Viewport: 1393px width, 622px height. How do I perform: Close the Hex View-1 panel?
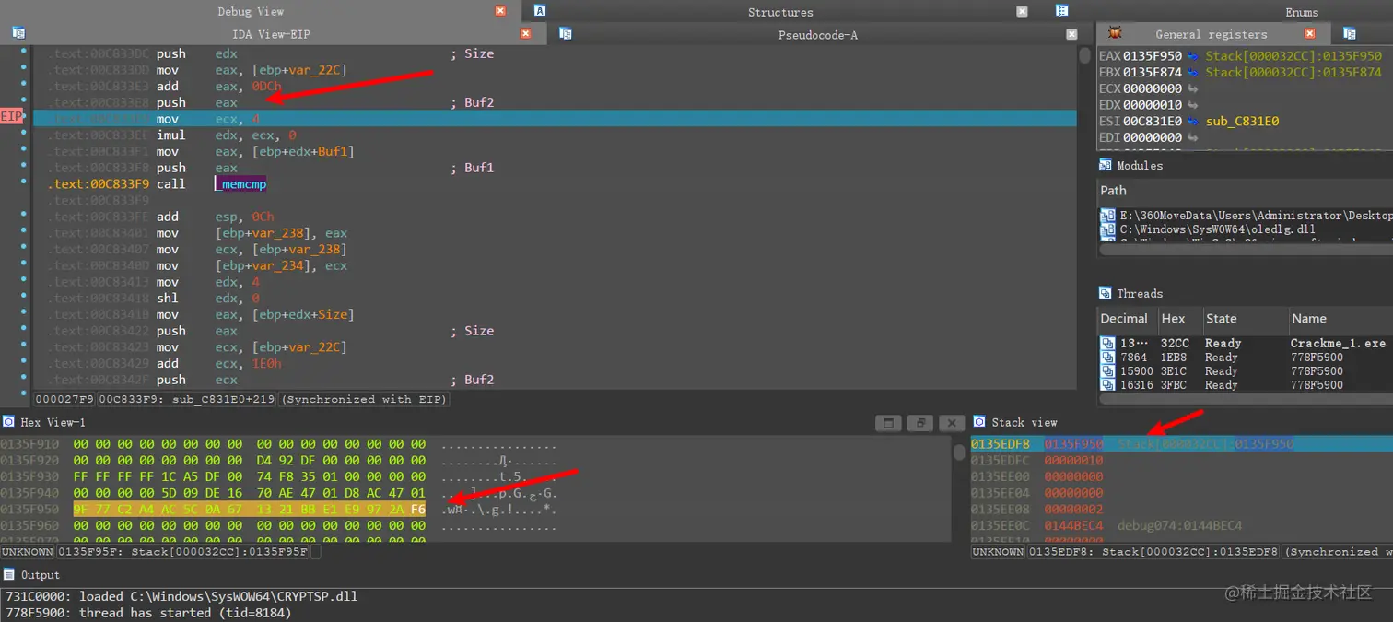[953, 423]
